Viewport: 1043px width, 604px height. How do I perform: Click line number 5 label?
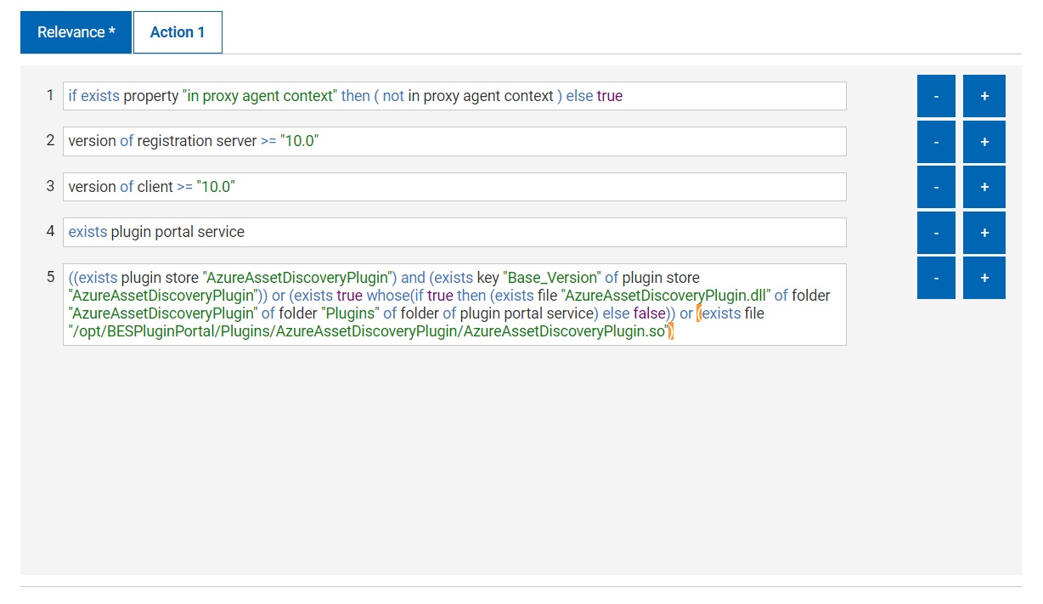click(51, 276)
